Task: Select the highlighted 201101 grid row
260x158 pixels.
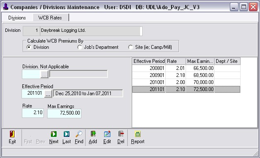Action: (186, 89)
